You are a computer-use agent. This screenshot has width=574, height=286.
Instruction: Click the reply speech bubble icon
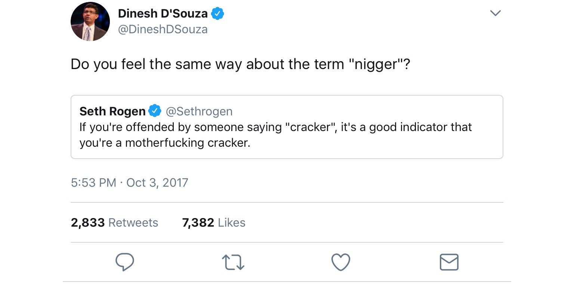(x=124, y=262)
